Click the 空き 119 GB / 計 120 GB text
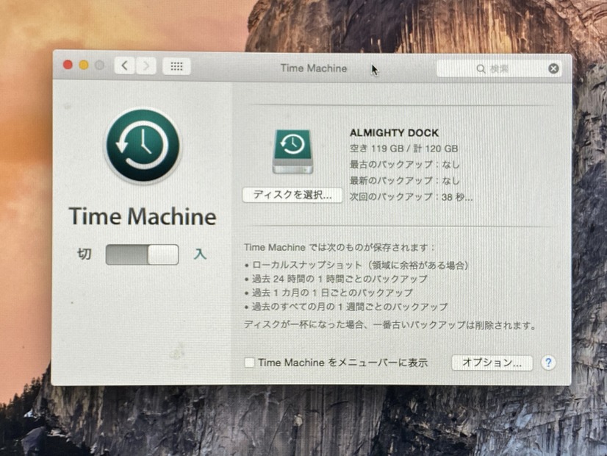The image size is (607, 456). [x=403, y=149]
